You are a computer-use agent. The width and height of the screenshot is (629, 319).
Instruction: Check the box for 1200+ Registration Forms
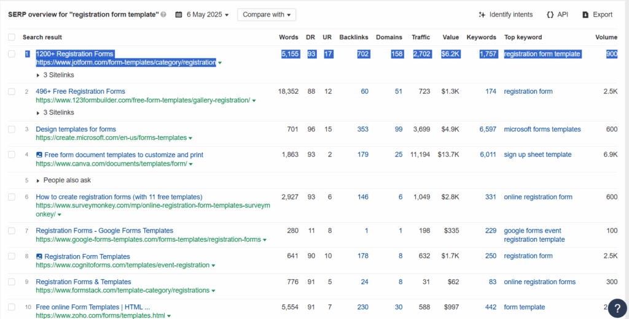tap(12, 54)
